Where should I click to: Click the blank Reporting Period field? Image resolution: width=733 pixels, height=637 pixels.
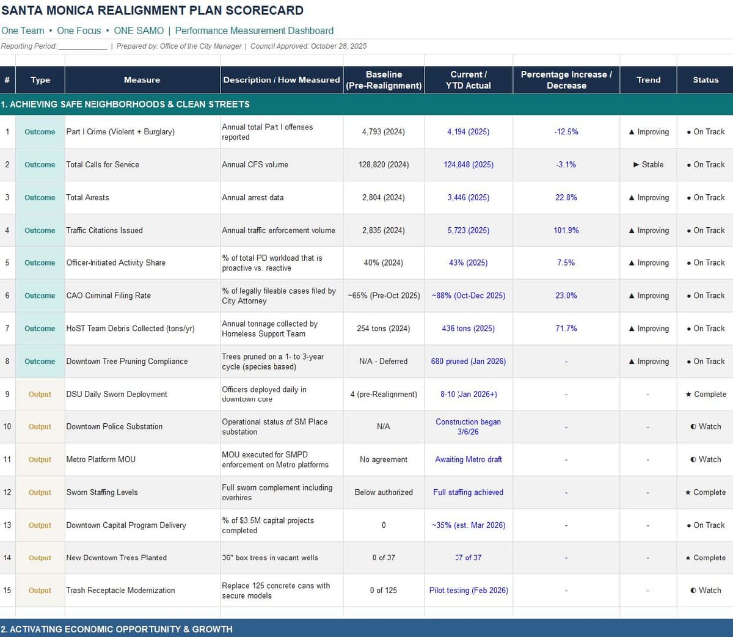pyautogui.click(x=82, y=46)
